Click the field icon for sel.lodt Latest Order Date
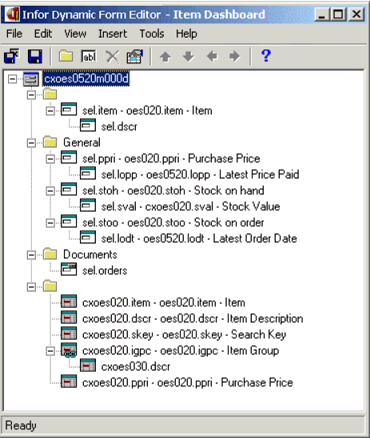 (88, 237)
